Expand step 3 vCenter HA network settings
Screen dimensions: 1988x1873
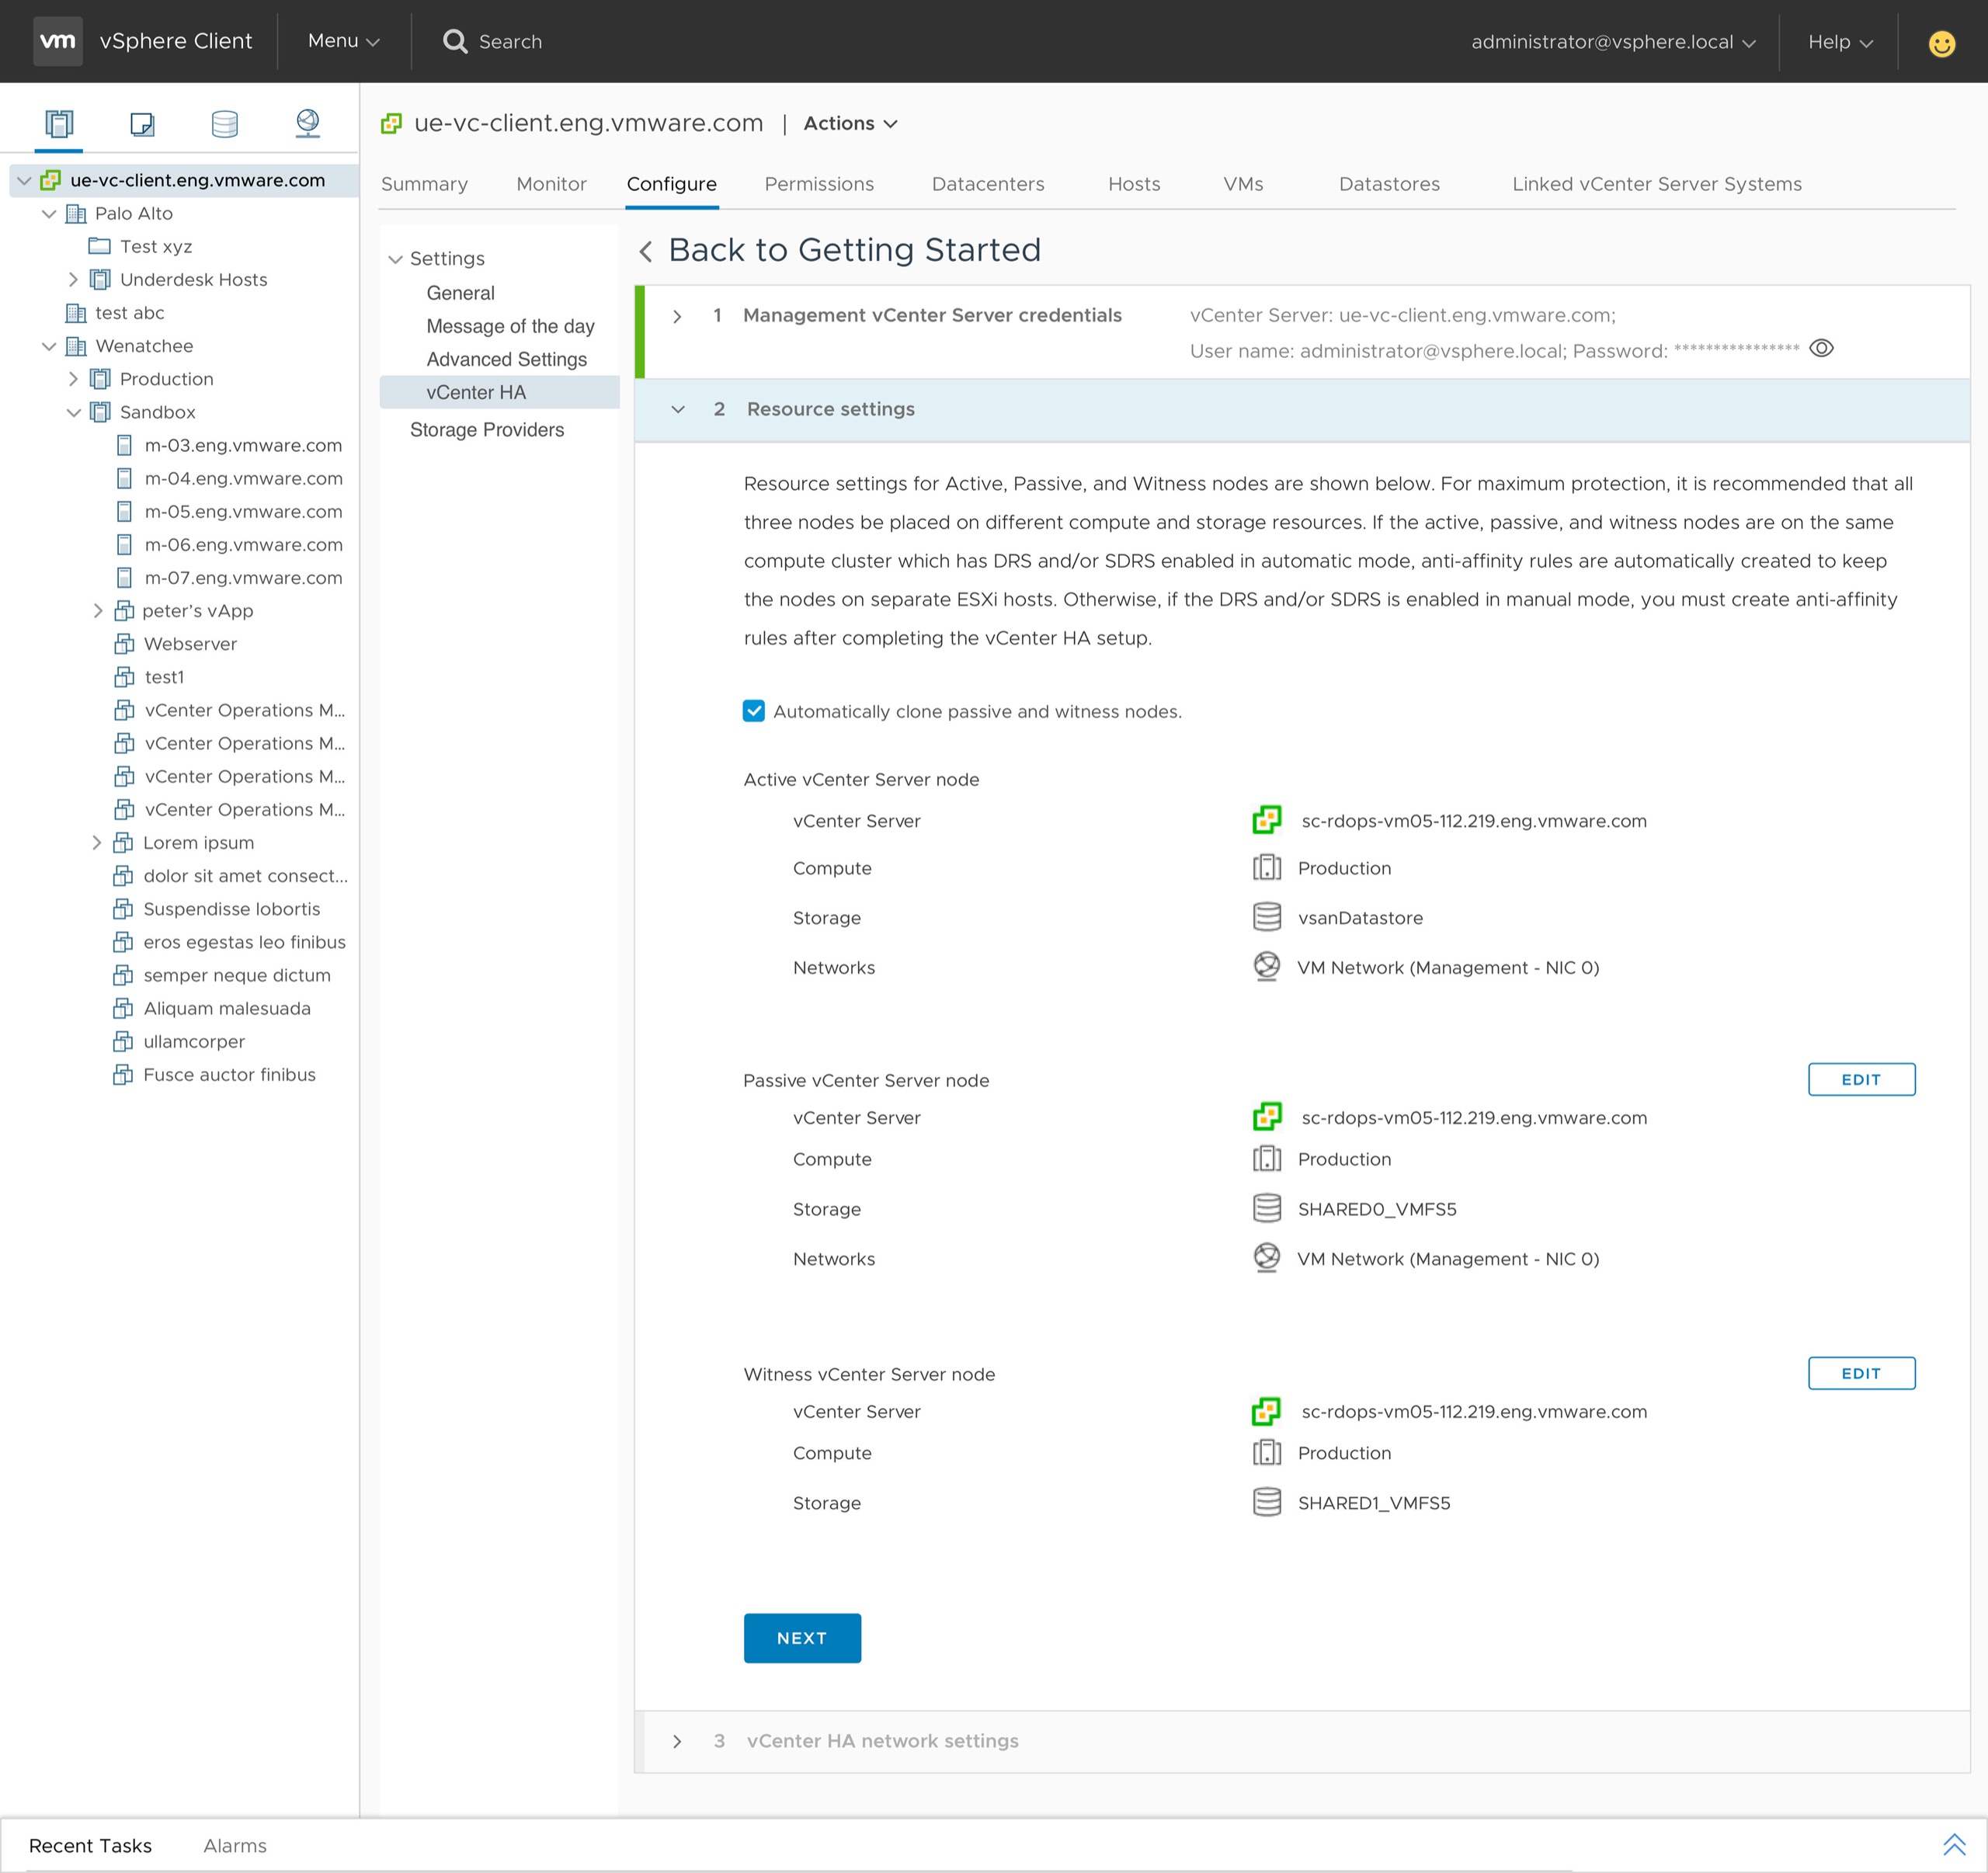point(677,1741)
